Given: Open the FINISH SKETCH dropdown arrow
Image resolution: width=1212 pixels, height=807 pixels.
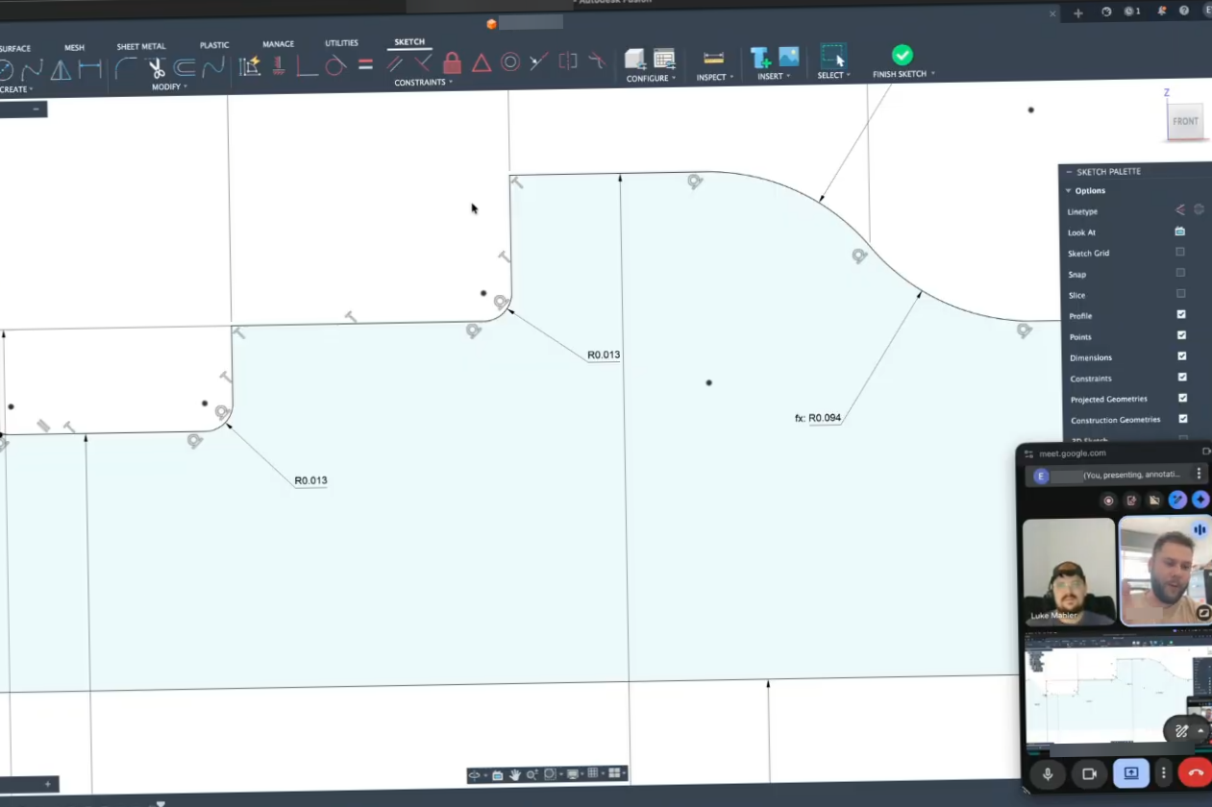Looking at the screenshot, I should (932, 74).
